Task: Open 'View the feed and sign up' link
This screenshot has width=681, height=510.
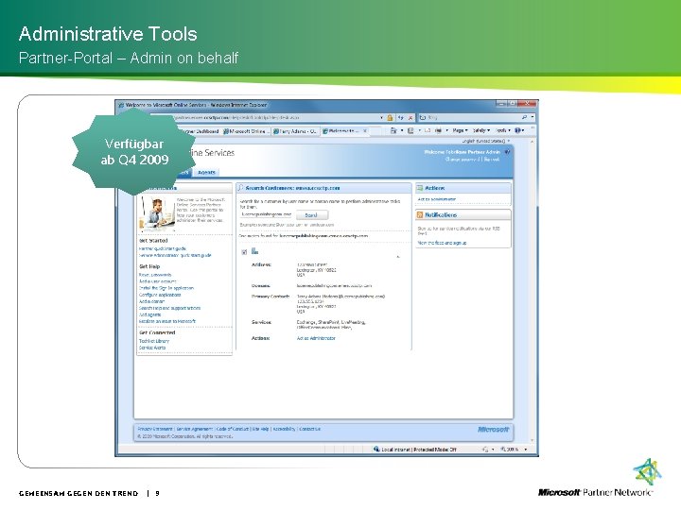Action: coord(442,243)
